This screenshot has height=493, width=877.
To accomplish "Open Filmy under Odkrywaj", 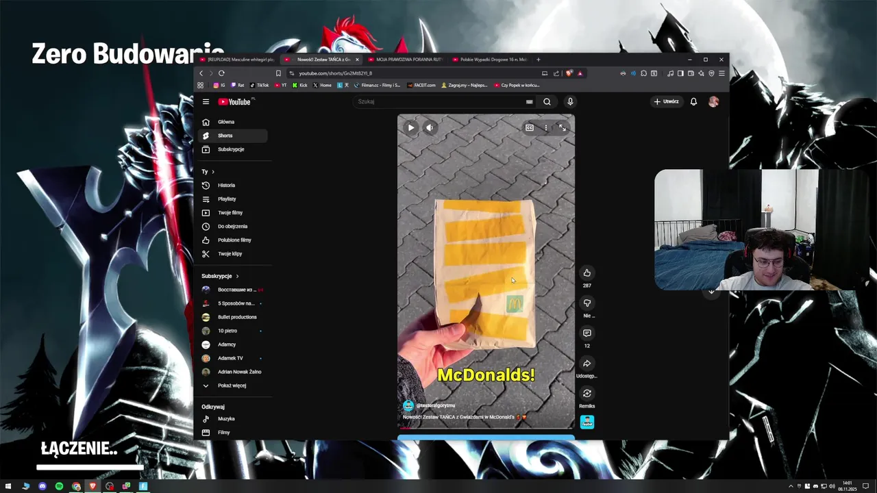I will pos(233,432).
